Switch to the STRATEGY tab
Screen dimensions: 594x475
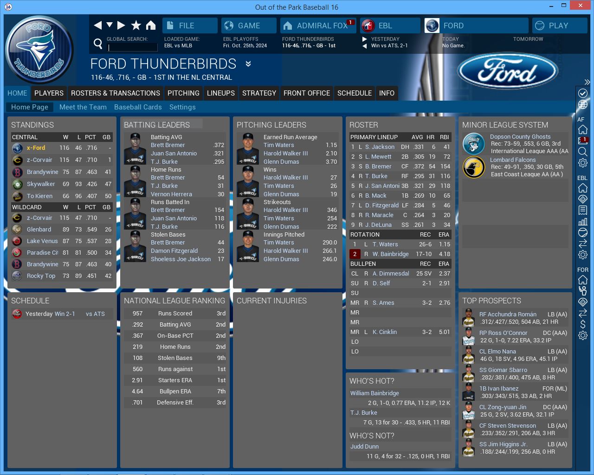coord(259,93)
